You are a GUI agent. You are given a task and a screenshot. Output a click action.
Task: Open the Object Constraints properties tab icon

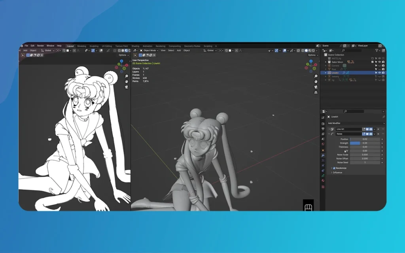[323, 170]
